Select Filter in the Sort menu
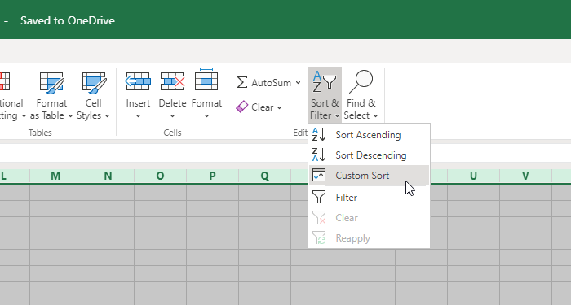 (369, 197)
